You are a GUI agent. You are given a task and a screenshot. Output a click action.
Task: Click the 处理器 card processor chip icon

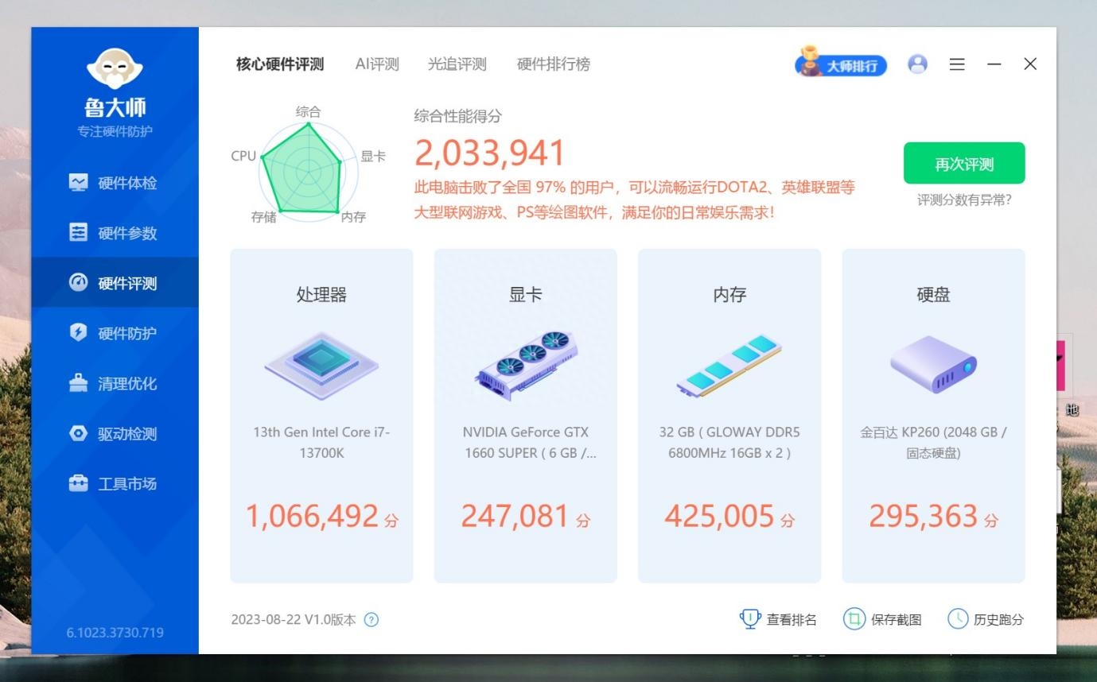321,366
